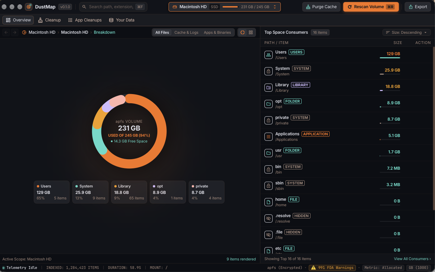435x272 pixels.
Task: Click Rescan Volume button
Action: tap(371, 7)
